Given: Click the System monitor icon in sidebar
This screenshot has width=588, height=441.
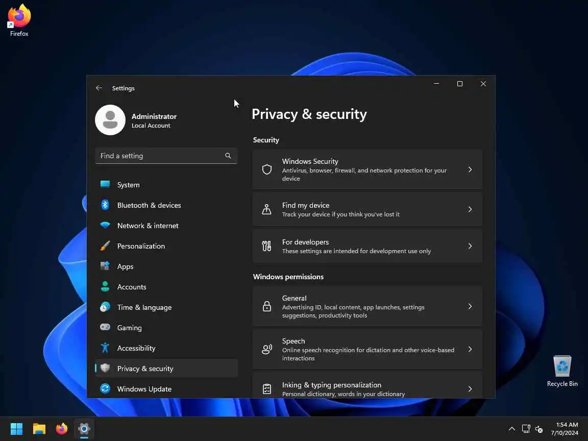Looking at the screenshot, I should pyautogui.click(x=105, y=184).
